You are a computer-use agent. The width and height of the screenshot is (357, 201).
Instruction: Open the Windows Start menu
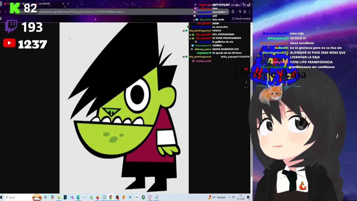(1, 197)
